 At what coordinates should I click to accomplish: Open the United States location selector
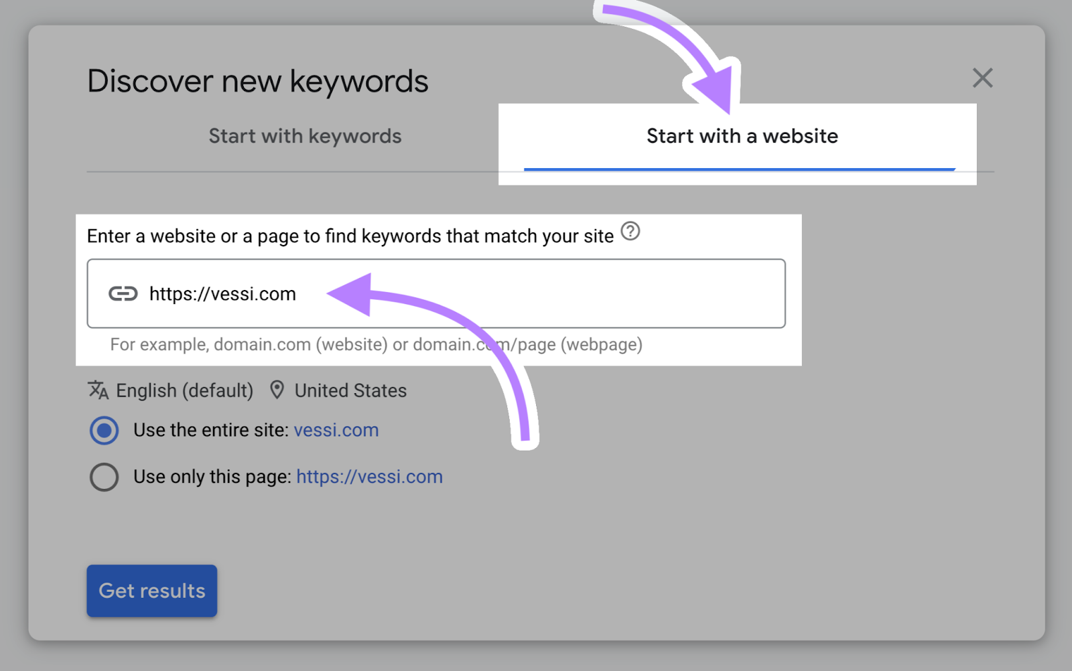[x=350, y=390]
